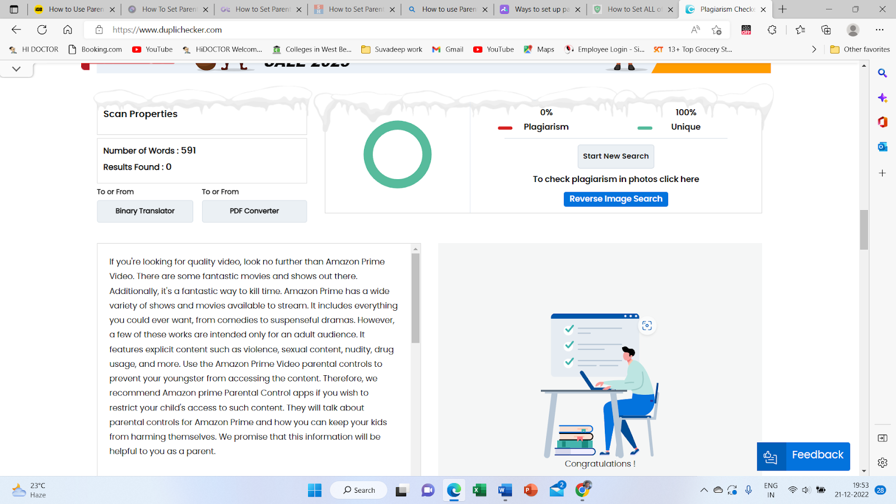Viewport: 896px width, 504px height.
Task: Click the taskbar Search box
Action: click(359, 490)
